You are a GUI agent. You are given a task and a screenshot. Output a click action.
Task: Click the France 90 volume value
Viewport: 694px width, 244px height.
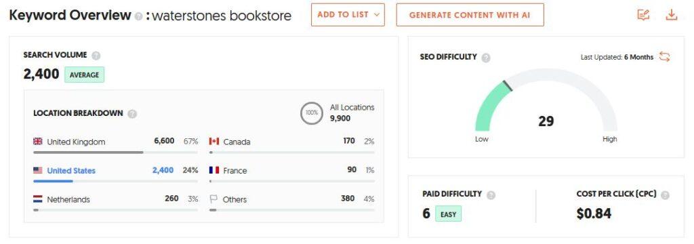[352, 169]
